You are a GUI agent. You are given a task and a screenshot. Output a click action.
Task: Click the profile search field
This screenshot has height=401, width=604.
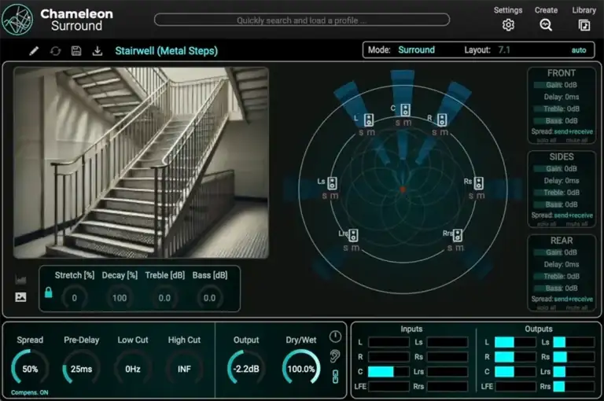[302, 20]
